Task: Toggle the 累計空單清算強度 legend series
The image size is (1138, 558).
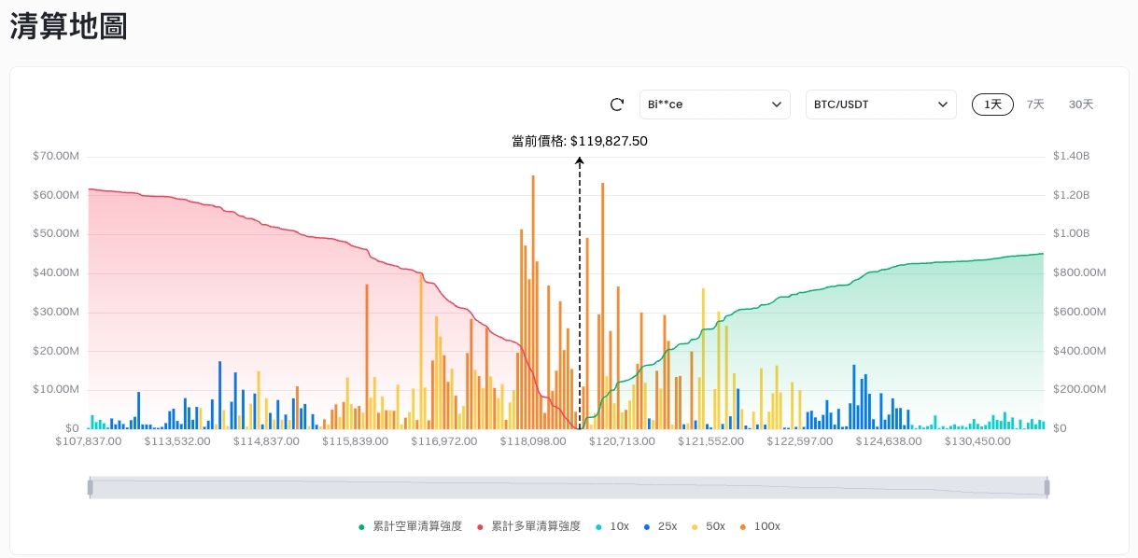Action: (x=411, y=526)
